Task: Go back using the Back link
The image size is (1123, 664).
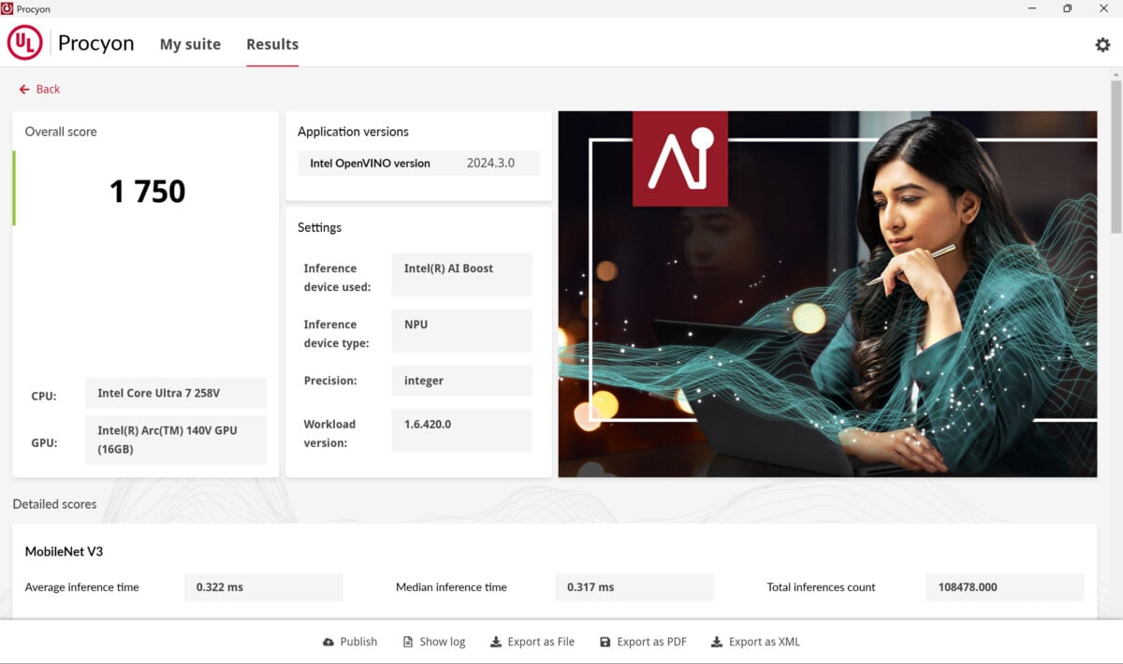Action: point(39,89)
